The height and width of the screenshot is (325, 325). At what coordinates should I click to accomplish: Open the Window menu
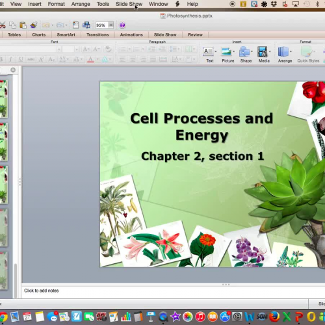click(159, 4)
